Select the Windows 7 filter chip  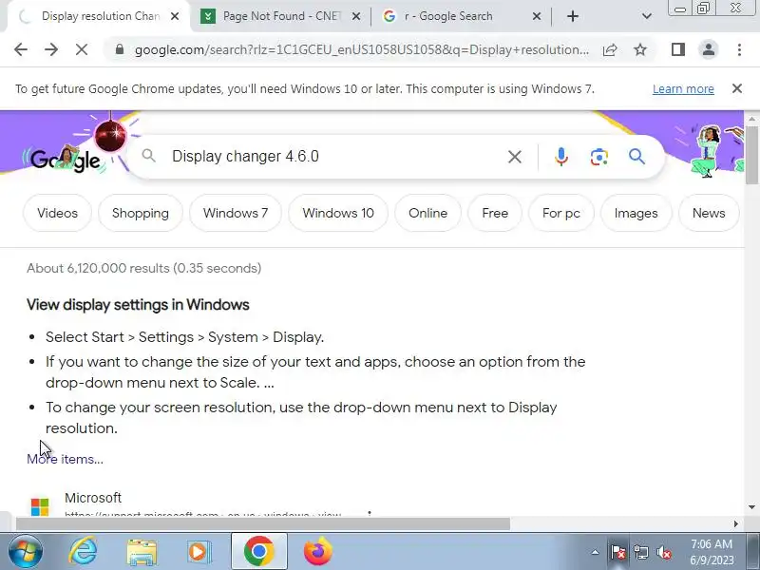pyautogui.click(x=235, y=213)
